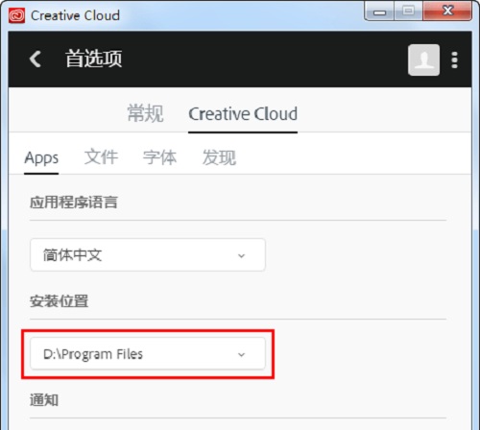Expand the D:\Program Files install location dropdown
Image resolution: width=480 pixels, height=430 pixels.
[148, 354]
